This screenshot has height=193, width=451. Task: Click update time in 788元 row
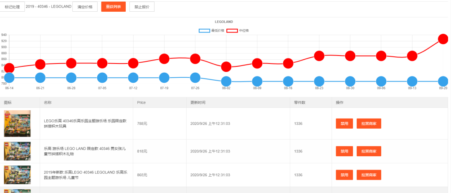(x=210, y=124)
